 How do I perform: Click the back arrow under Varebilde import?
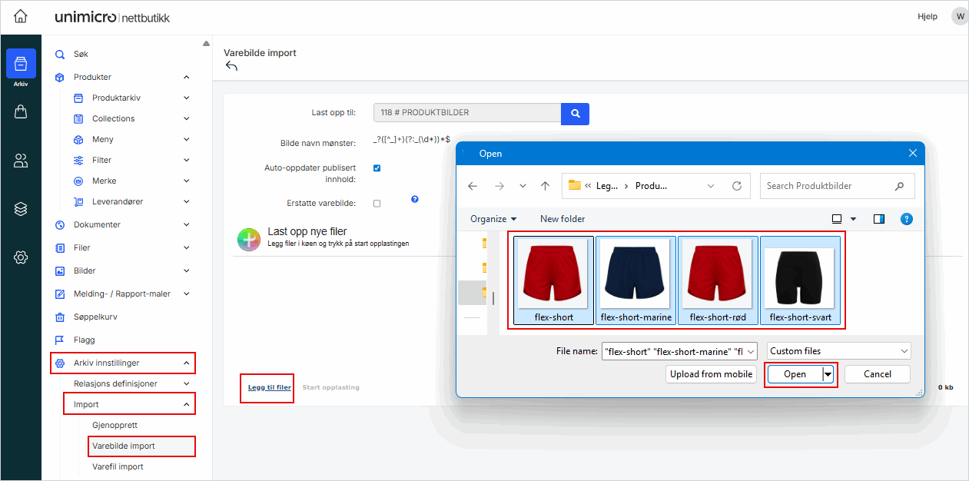point(231,67)
